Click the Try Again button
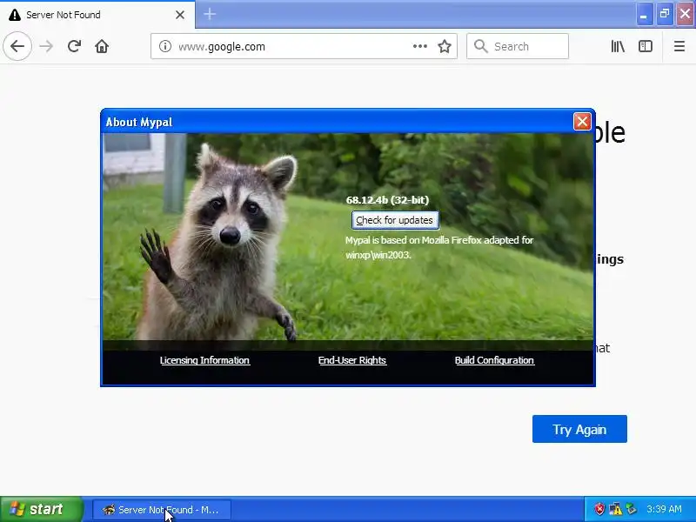Viewport: 696px width, 522px height. 579,429
